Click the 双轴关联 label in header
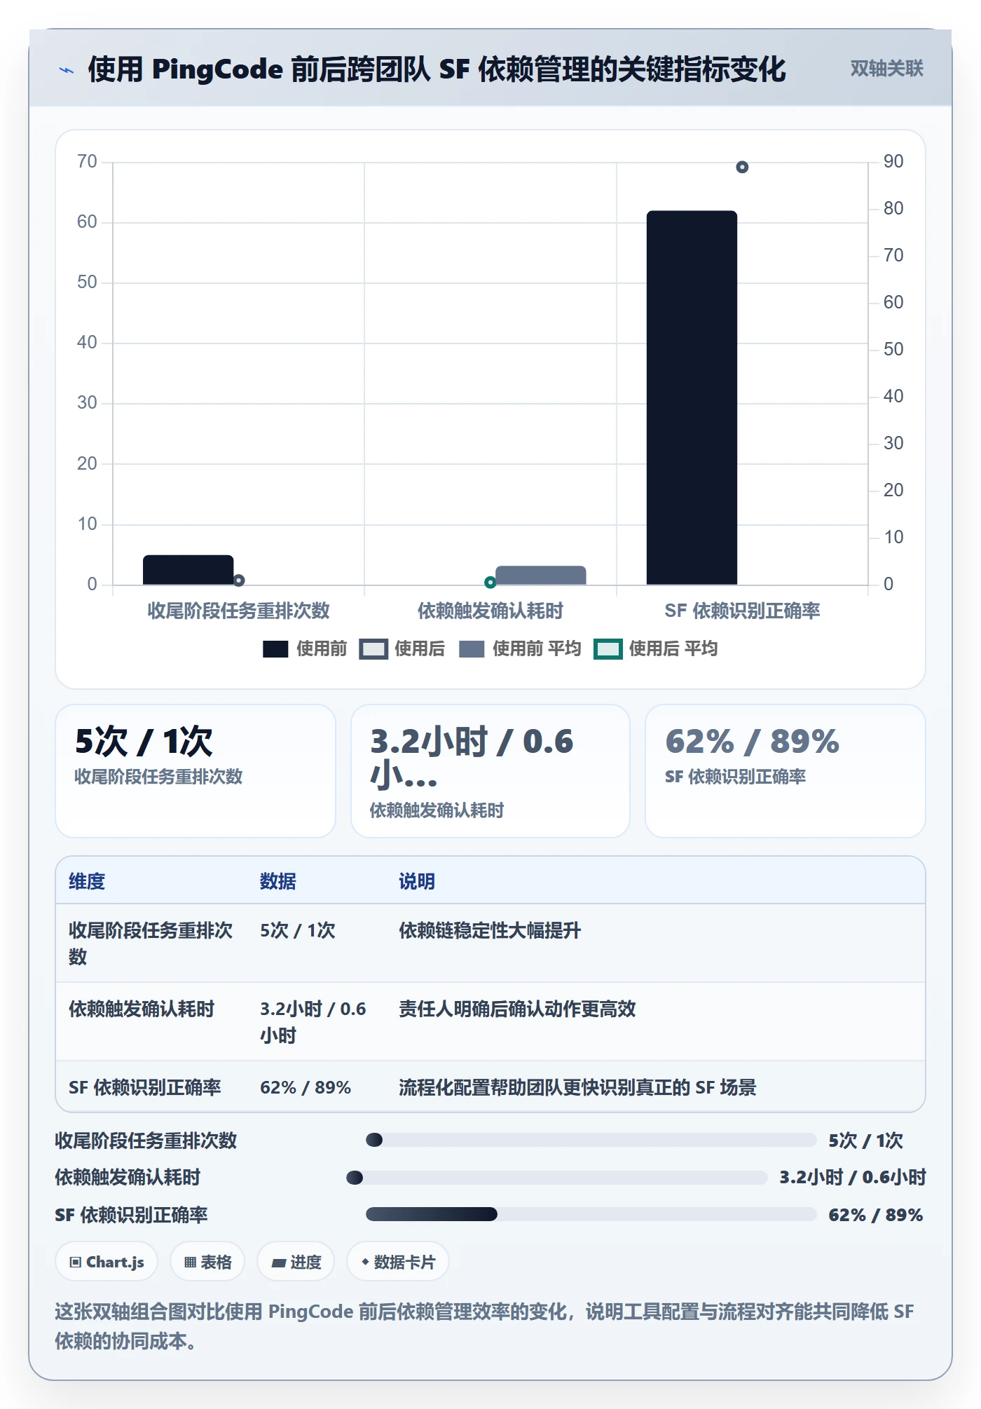Image resolution: width=981 pixels, height=1409 pixels. [x=886, y=69]
